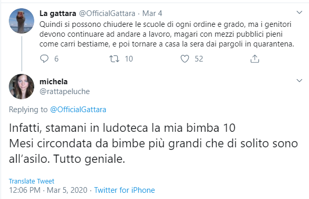Open michela's profile photo
This screenshot has height=199, width=309.
coord(21,86)
